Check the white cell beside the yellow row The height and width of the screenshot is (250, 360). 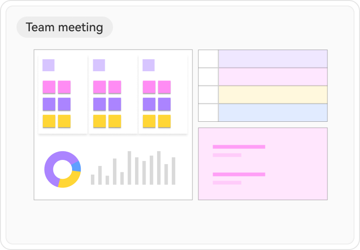[208, 95]
